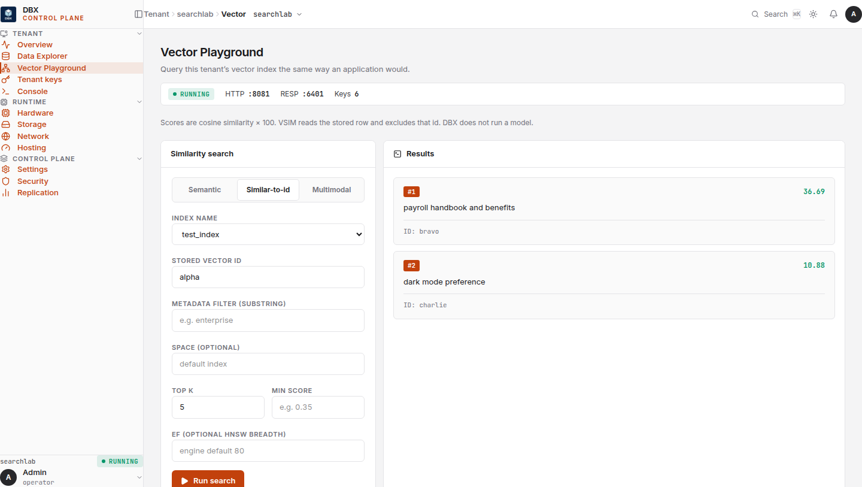Switch to the Semantic tab

coord(205,190)
